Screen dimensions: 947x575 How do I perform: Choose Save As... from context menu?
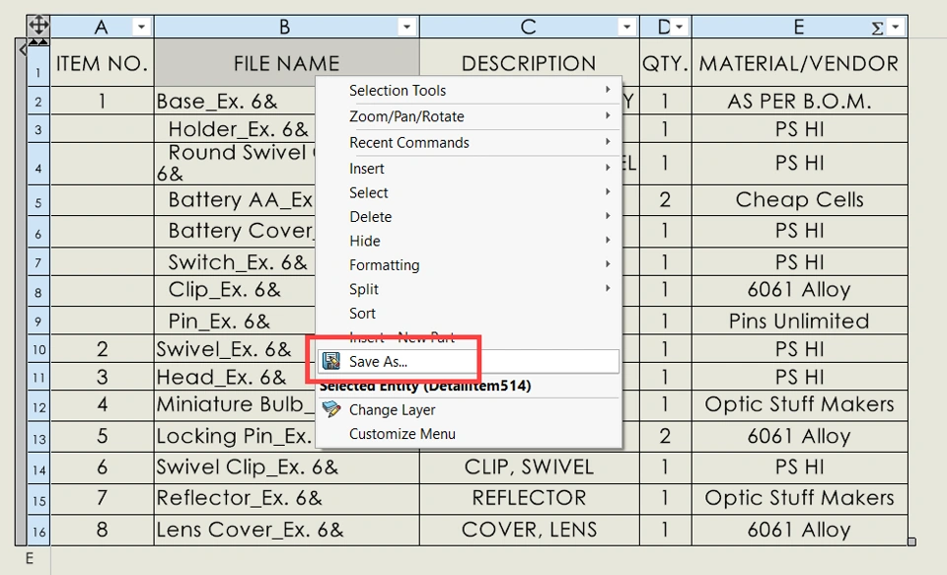tap(469, 361)
